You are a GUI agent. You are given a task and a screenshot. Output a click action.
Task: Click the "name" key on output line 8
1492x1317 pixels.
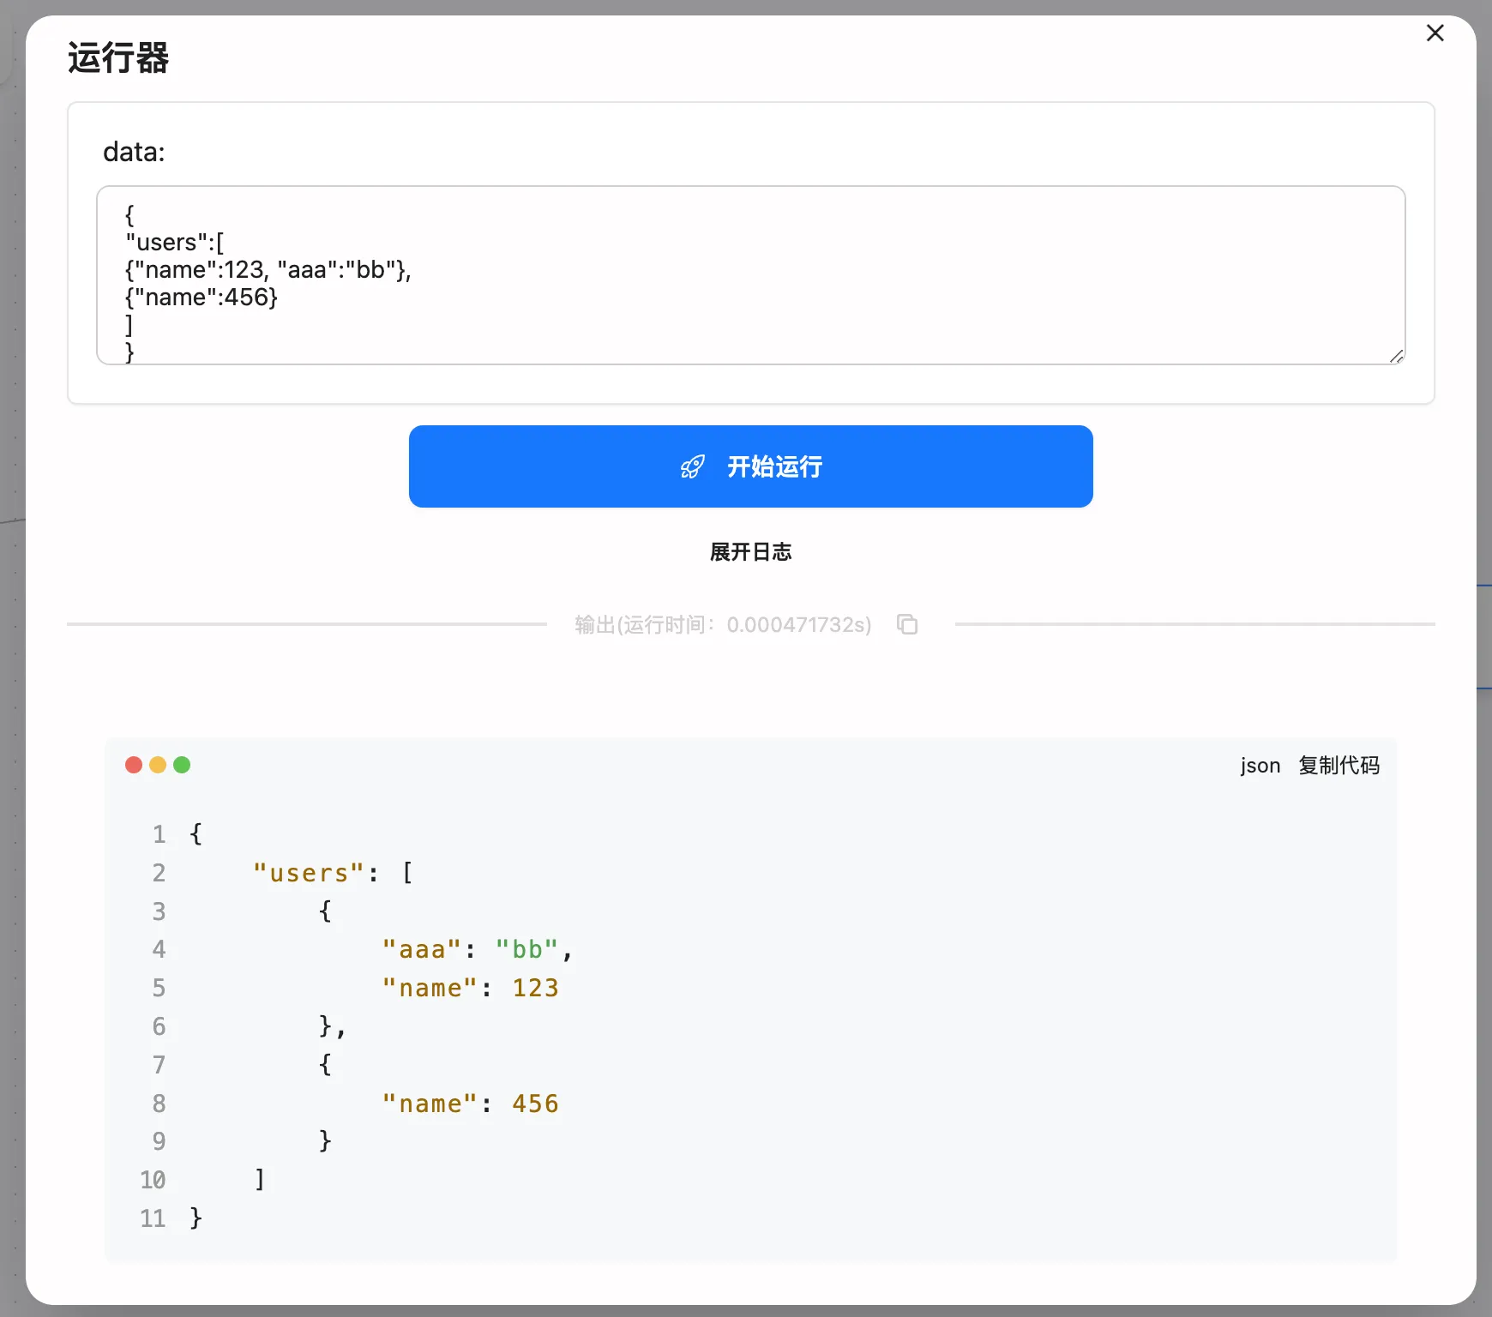(430, 1104)
